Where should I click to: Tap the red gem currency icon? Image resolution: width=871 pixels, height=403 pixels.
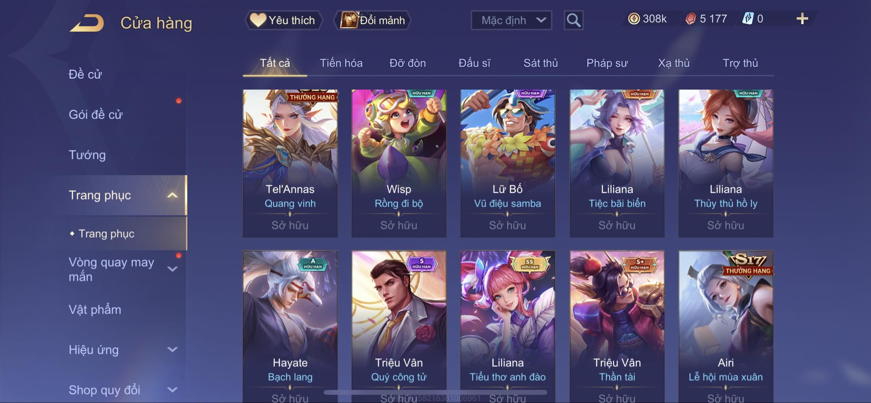click(691, 19)
